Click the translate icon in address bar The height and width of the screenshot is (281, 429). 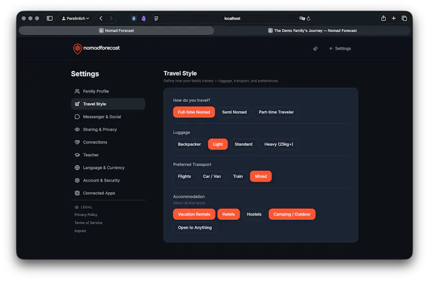coord(302,18)
